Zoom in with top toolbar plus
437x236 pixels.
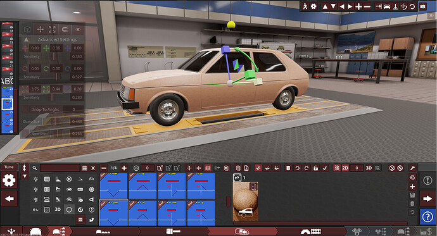[x=358, y=6]
